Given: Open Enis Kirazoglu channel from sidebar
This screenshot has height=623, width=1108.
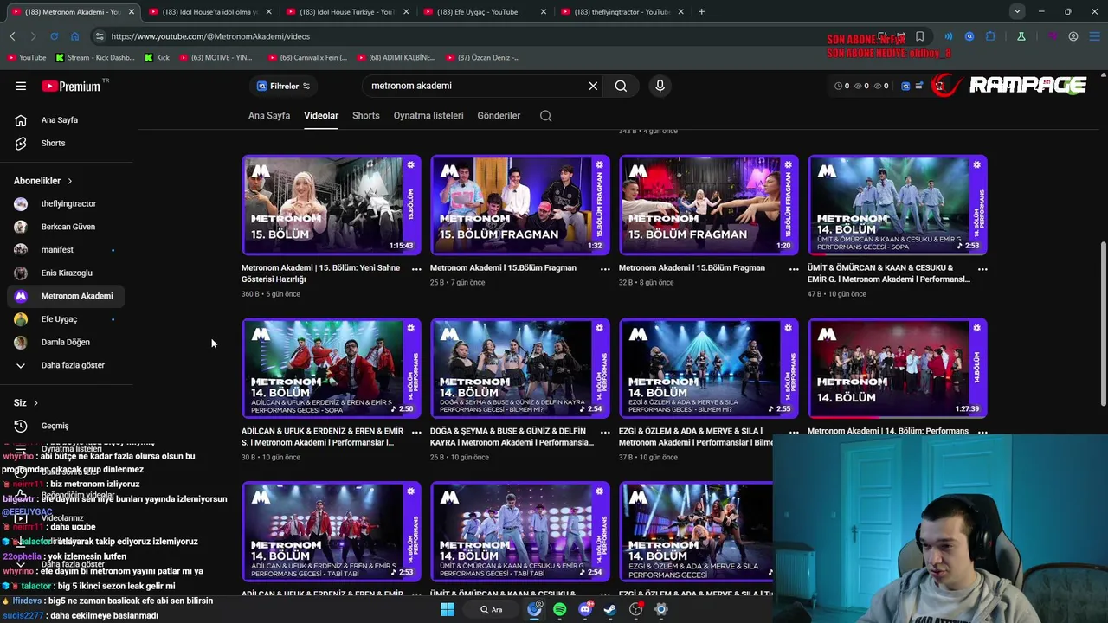Looking at the screenshot, I should point(66,273).
